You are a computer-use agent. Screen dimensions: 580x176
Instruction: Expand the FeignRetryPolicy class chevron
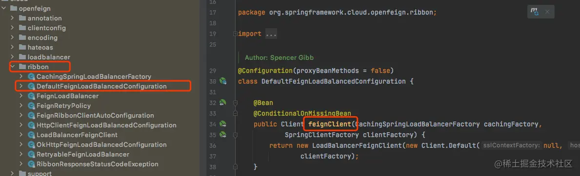[x=21, y=106]
